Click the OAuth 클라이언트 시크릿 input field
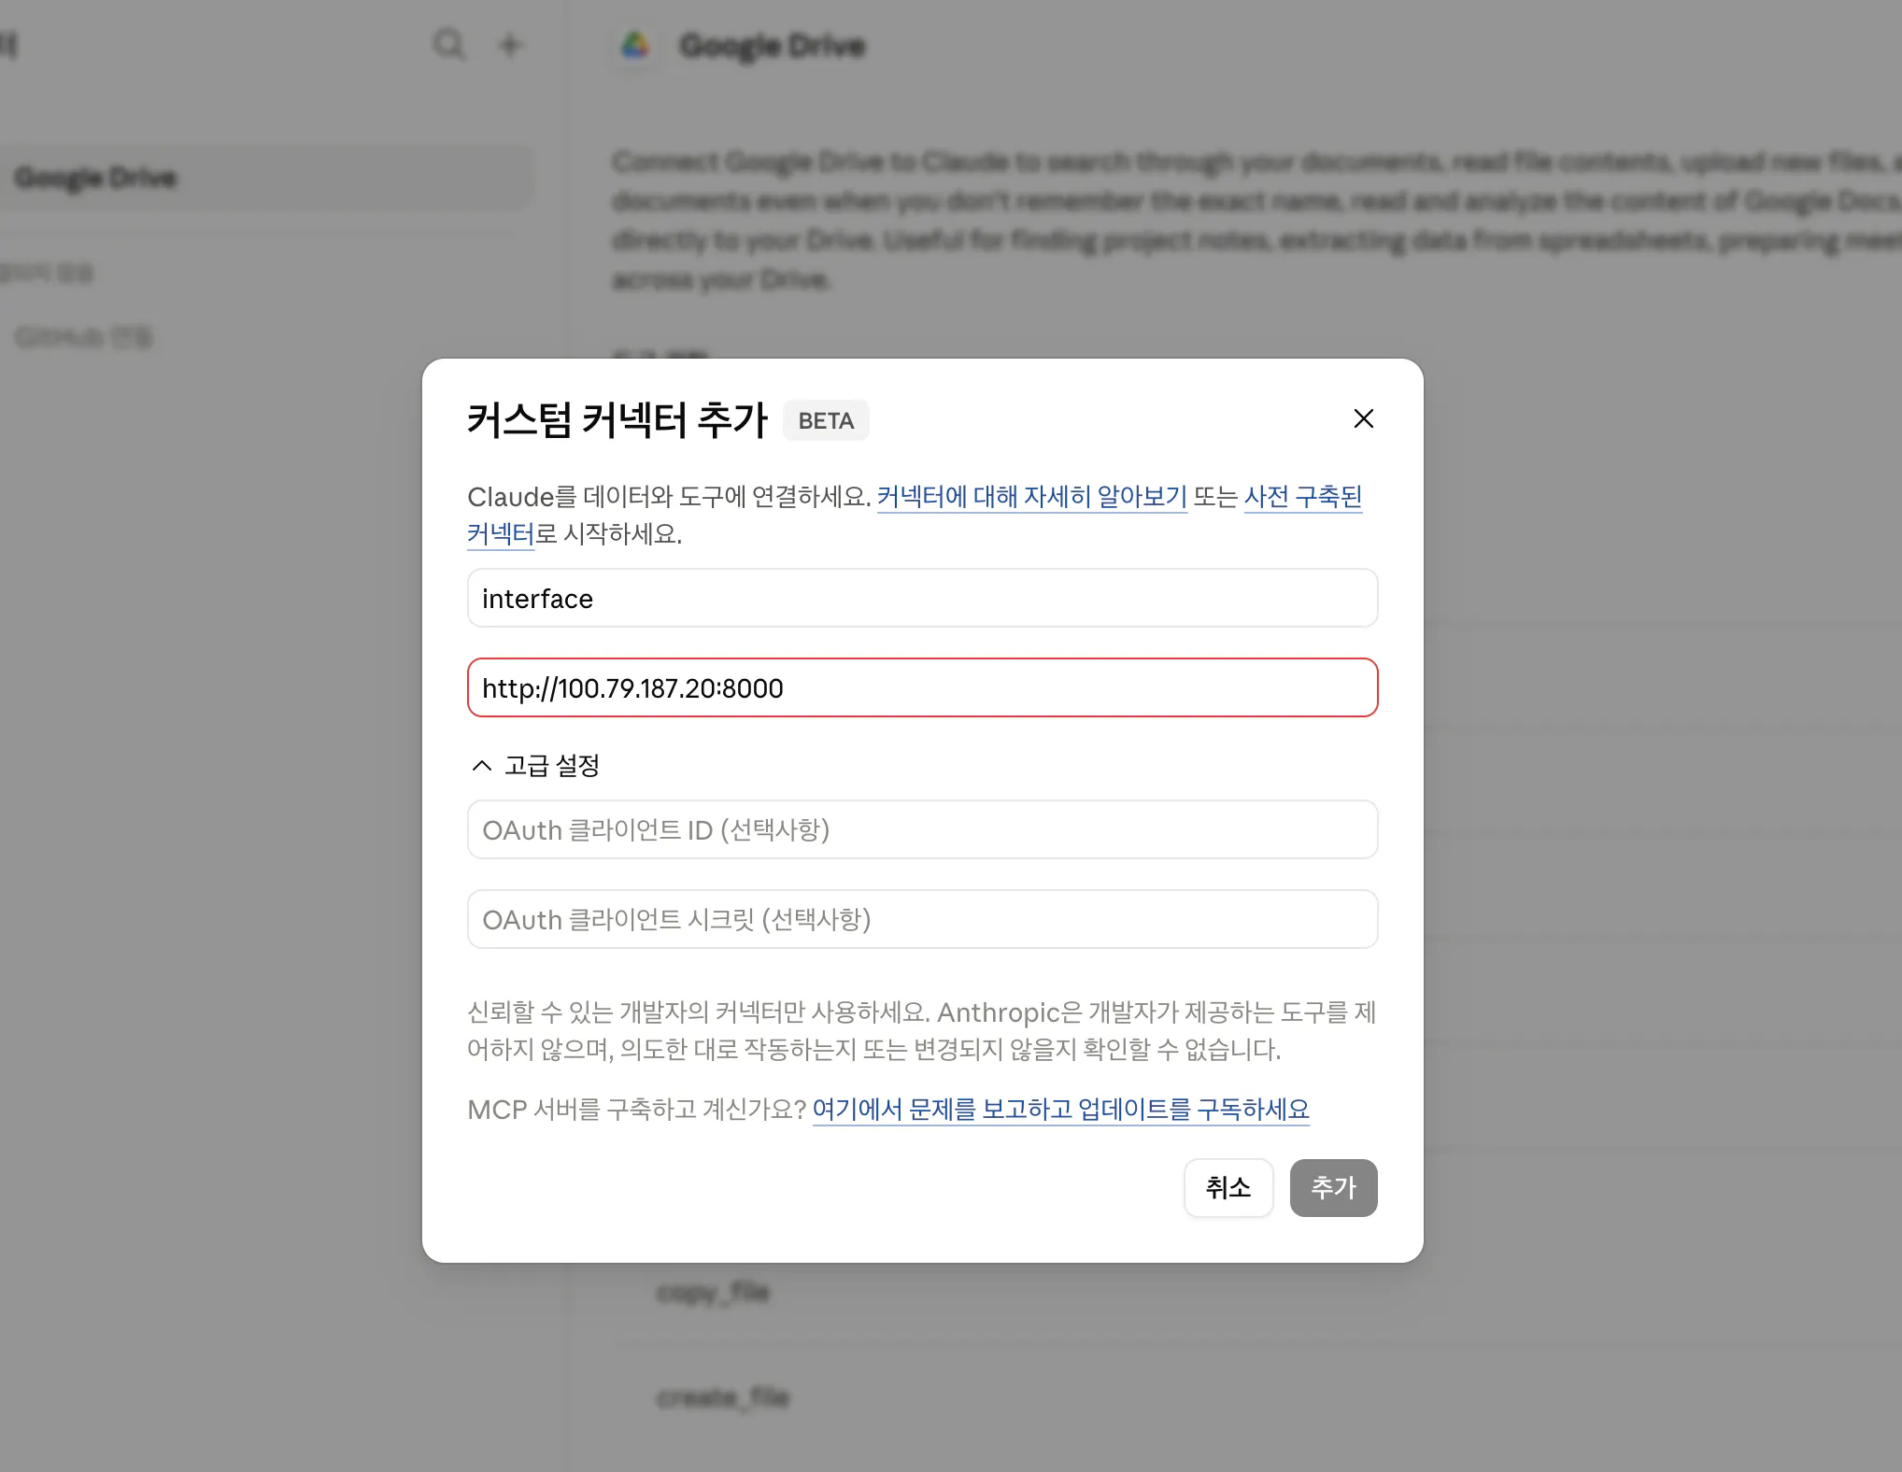Screen dimensions: 1902x1472 tap(922, 919)
